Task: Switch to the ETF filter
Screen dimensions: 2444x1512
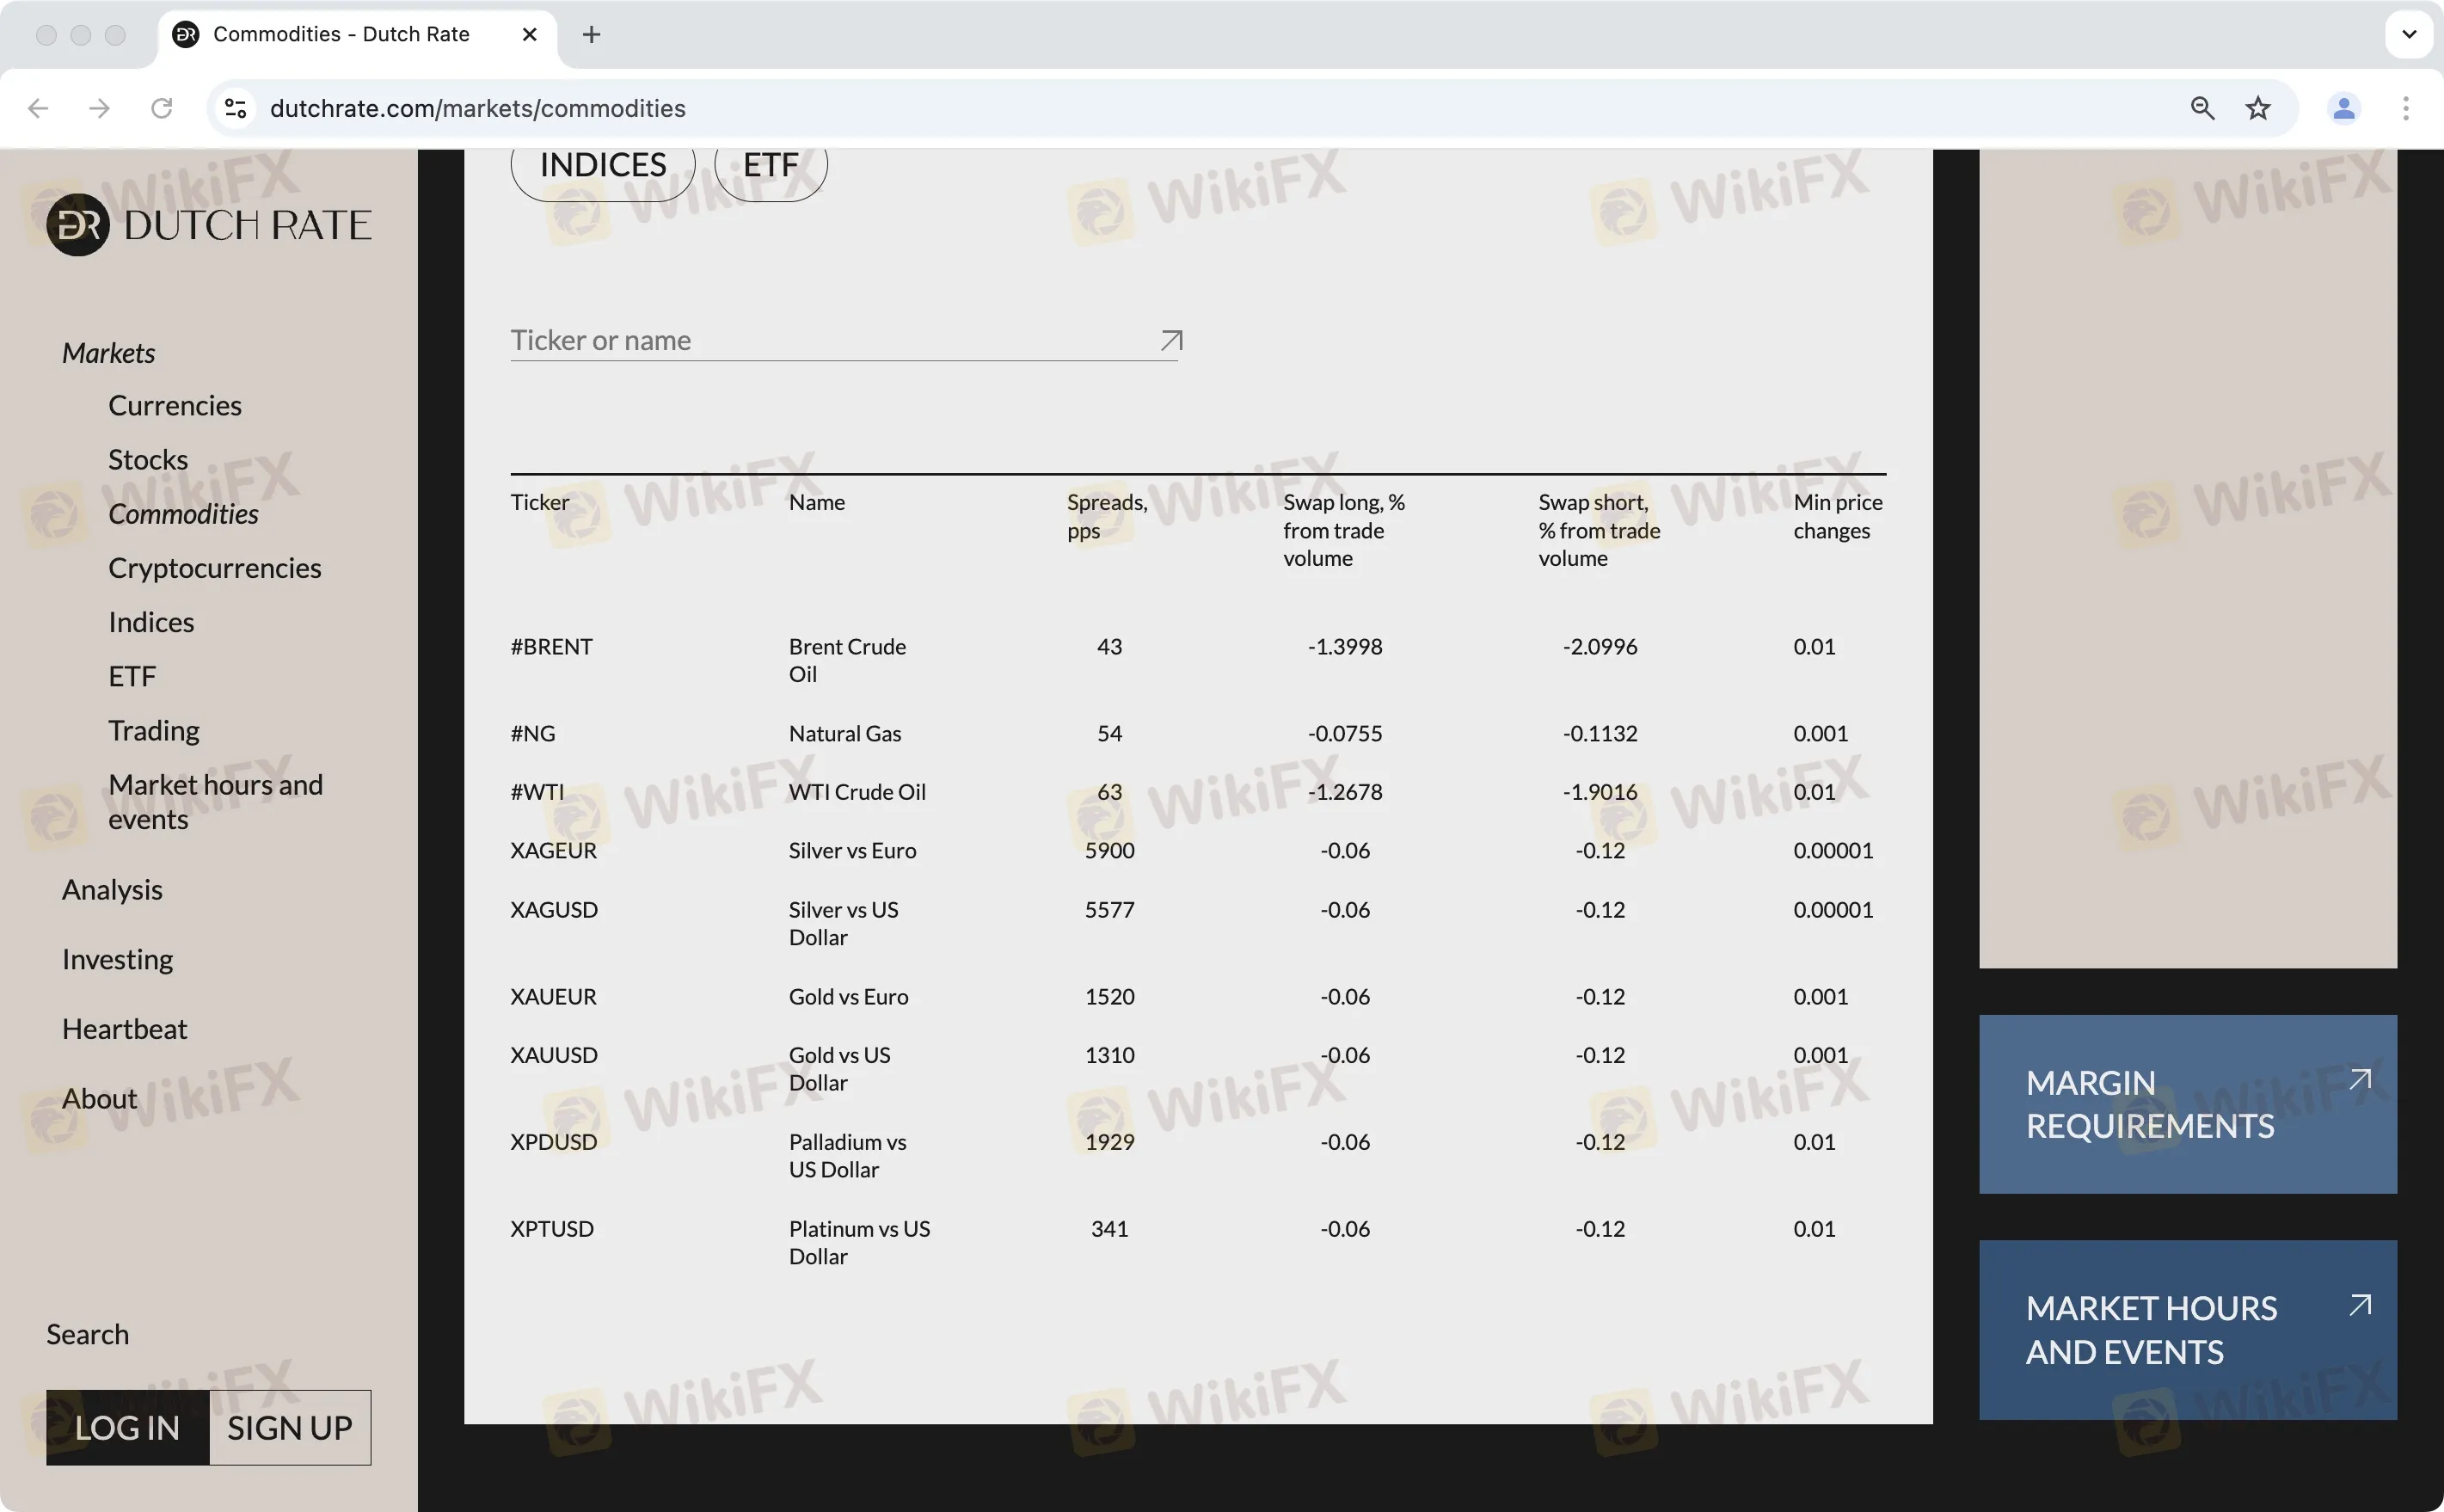Action: coord(769,164)
